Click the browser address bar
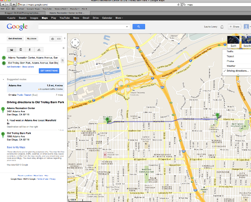This screenshot has height=202, width=251. [98, 5]
